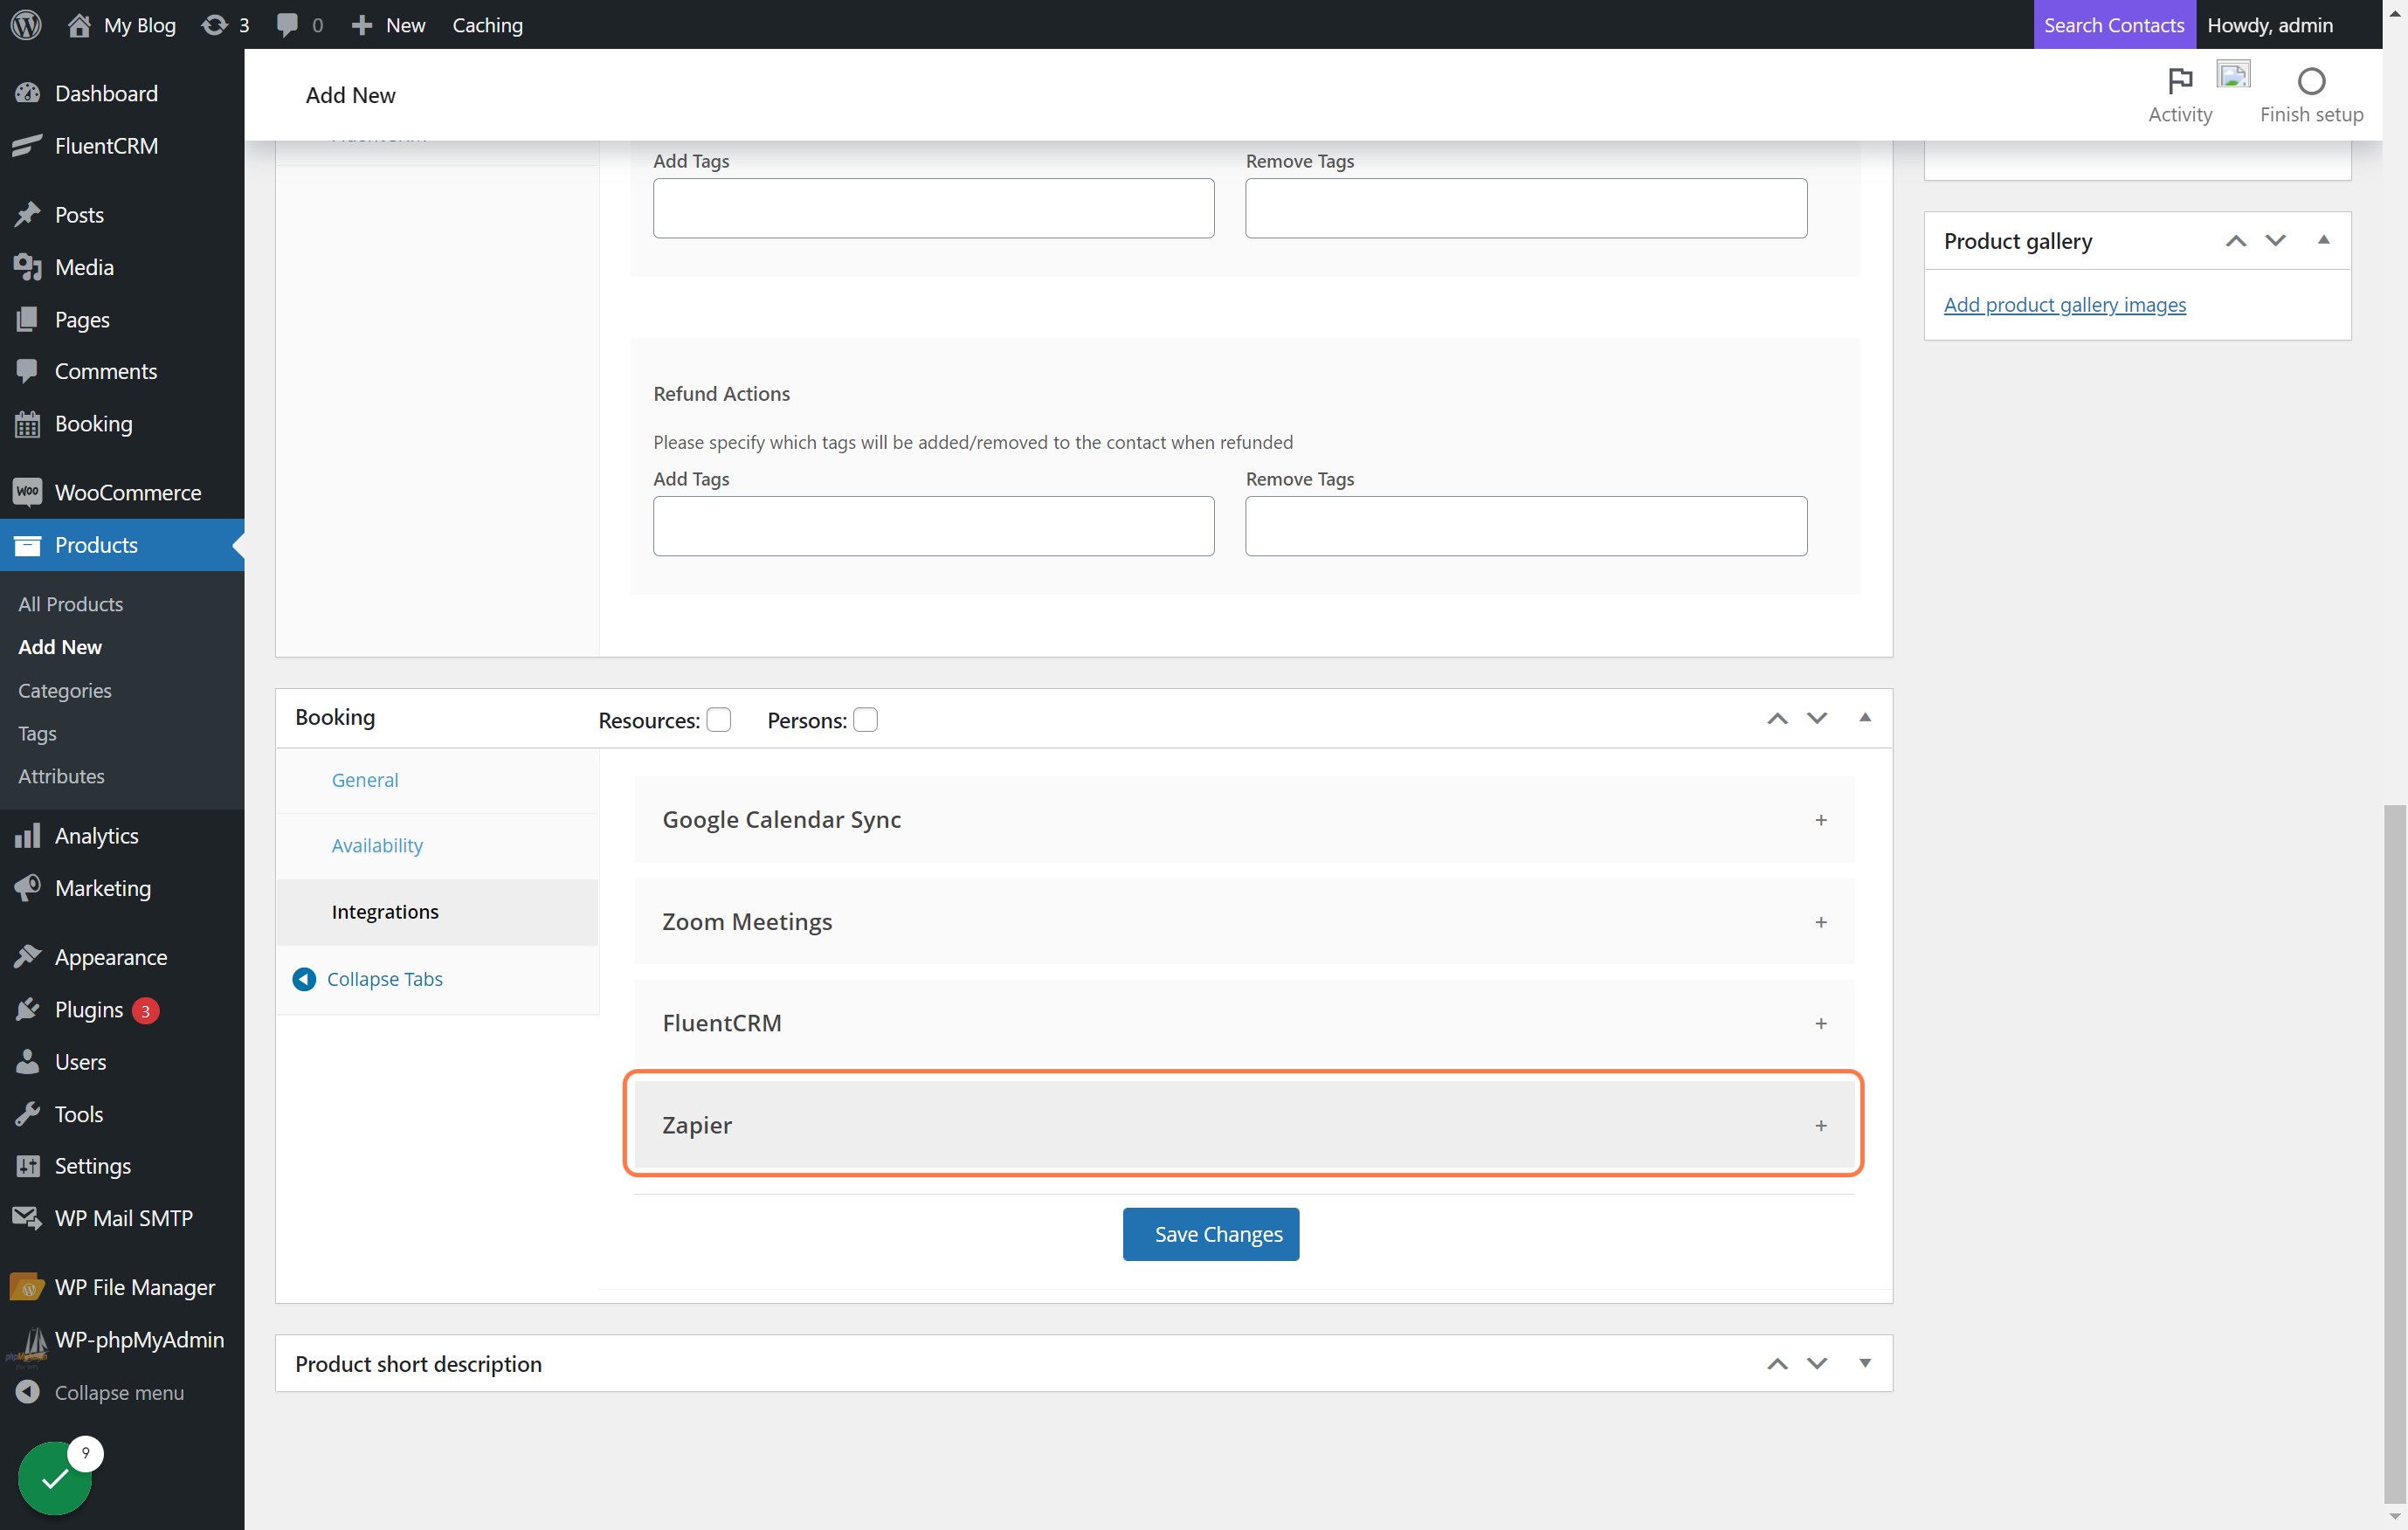Click the Search Contacts button
The image size is (2408, 1530).
[x=2113, y=24]
